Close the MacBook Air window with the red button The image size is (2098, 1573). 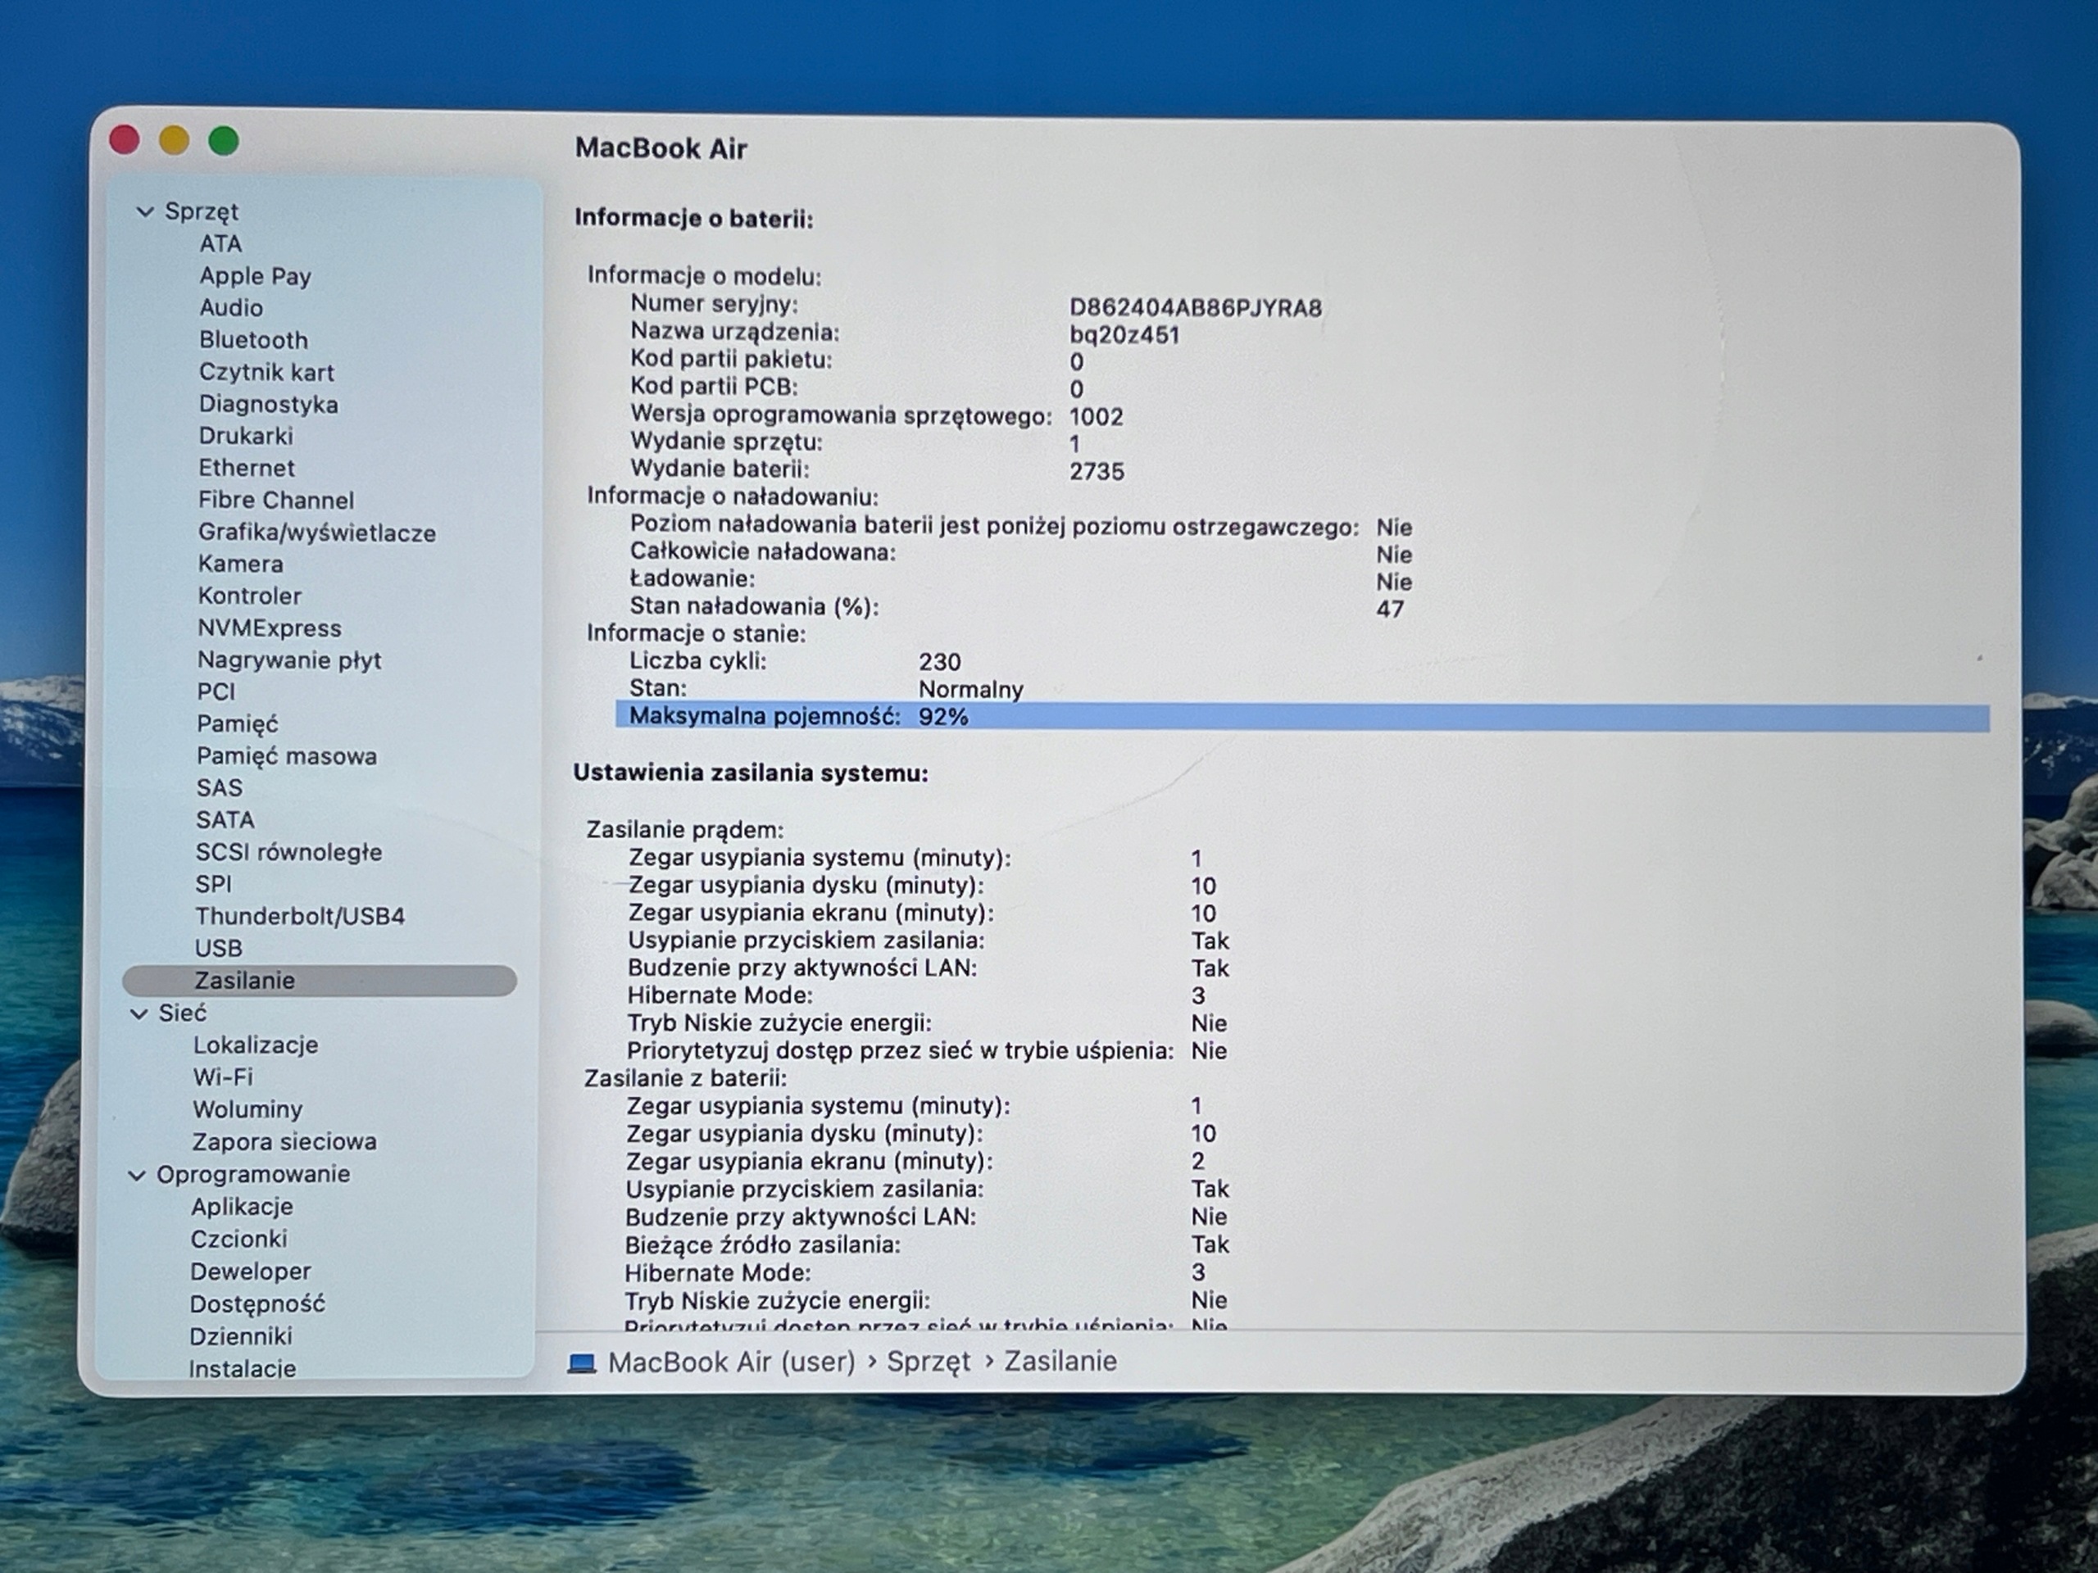(x=125, y=140)
